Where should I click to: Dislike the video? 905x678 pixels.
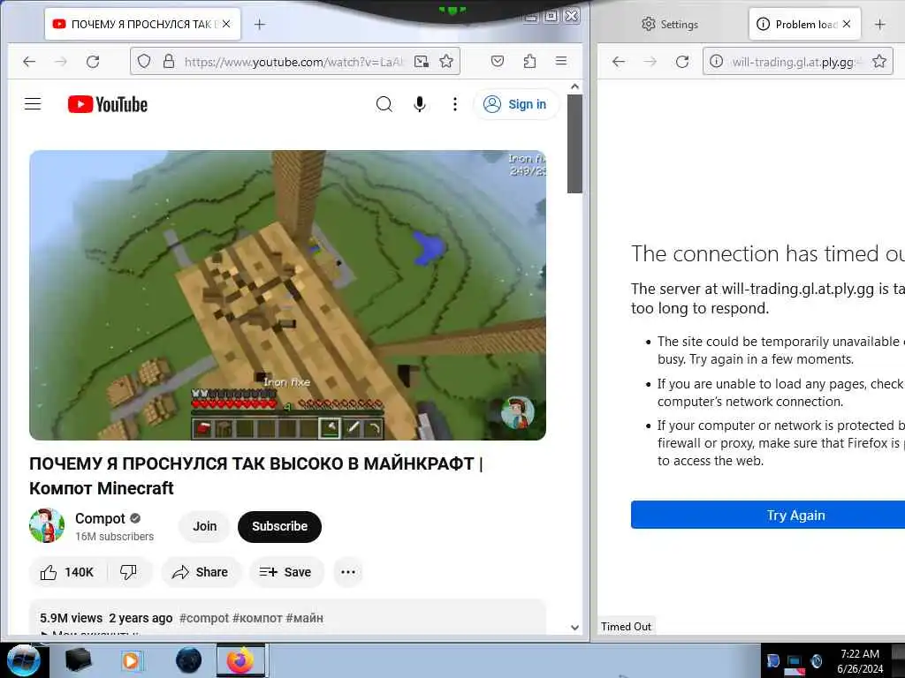pyautogui.click(x=128, y=572)
